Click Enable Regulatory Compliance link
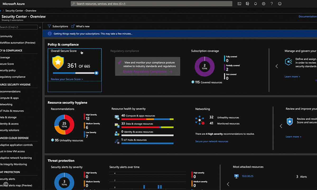Viewport: 317px width, 190px height. (147, 72)
